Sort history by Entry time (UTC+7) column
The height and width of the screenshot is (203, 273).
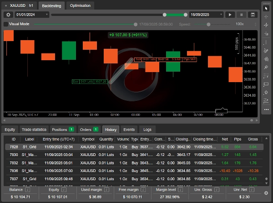pos(59,139)
